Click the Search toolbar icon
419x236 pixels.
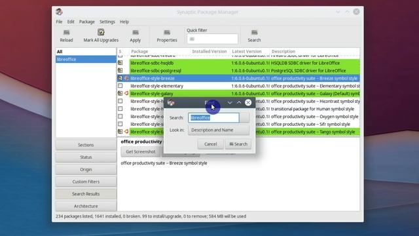(x=254, y=33)
